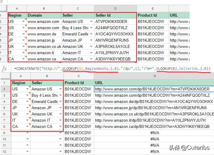
Task: Select cell A11IL2PNWYJU7H in top sheet
Action: (x=115, y=53)
